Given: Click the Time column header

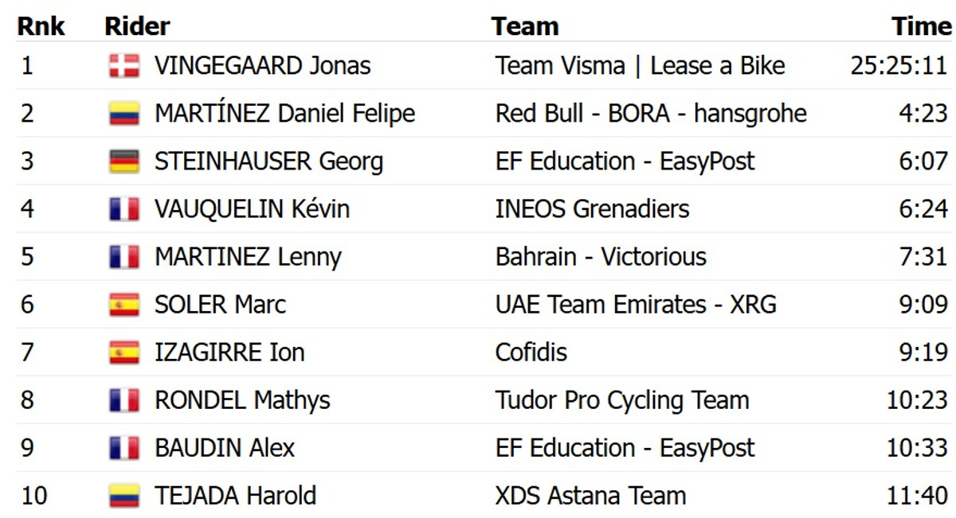Looking at the screenshot, I should [x=922, y=25].
